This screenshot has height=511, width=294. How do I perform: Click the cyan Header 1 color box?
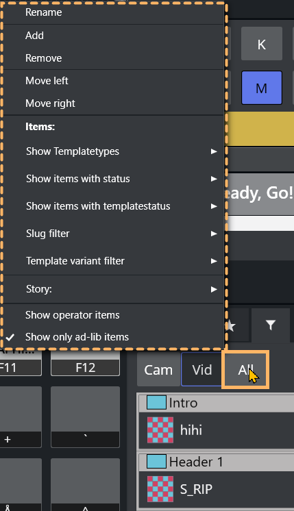point(156,462)
